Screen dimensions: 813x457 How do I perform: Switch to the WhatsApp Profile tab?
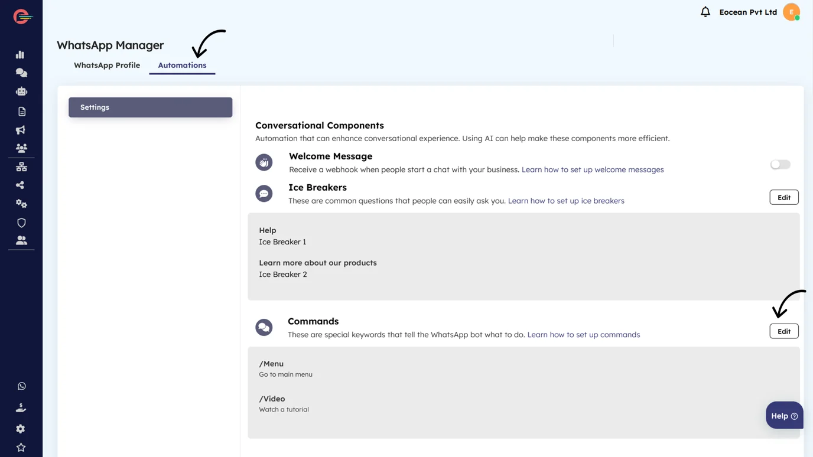[107, 65]
